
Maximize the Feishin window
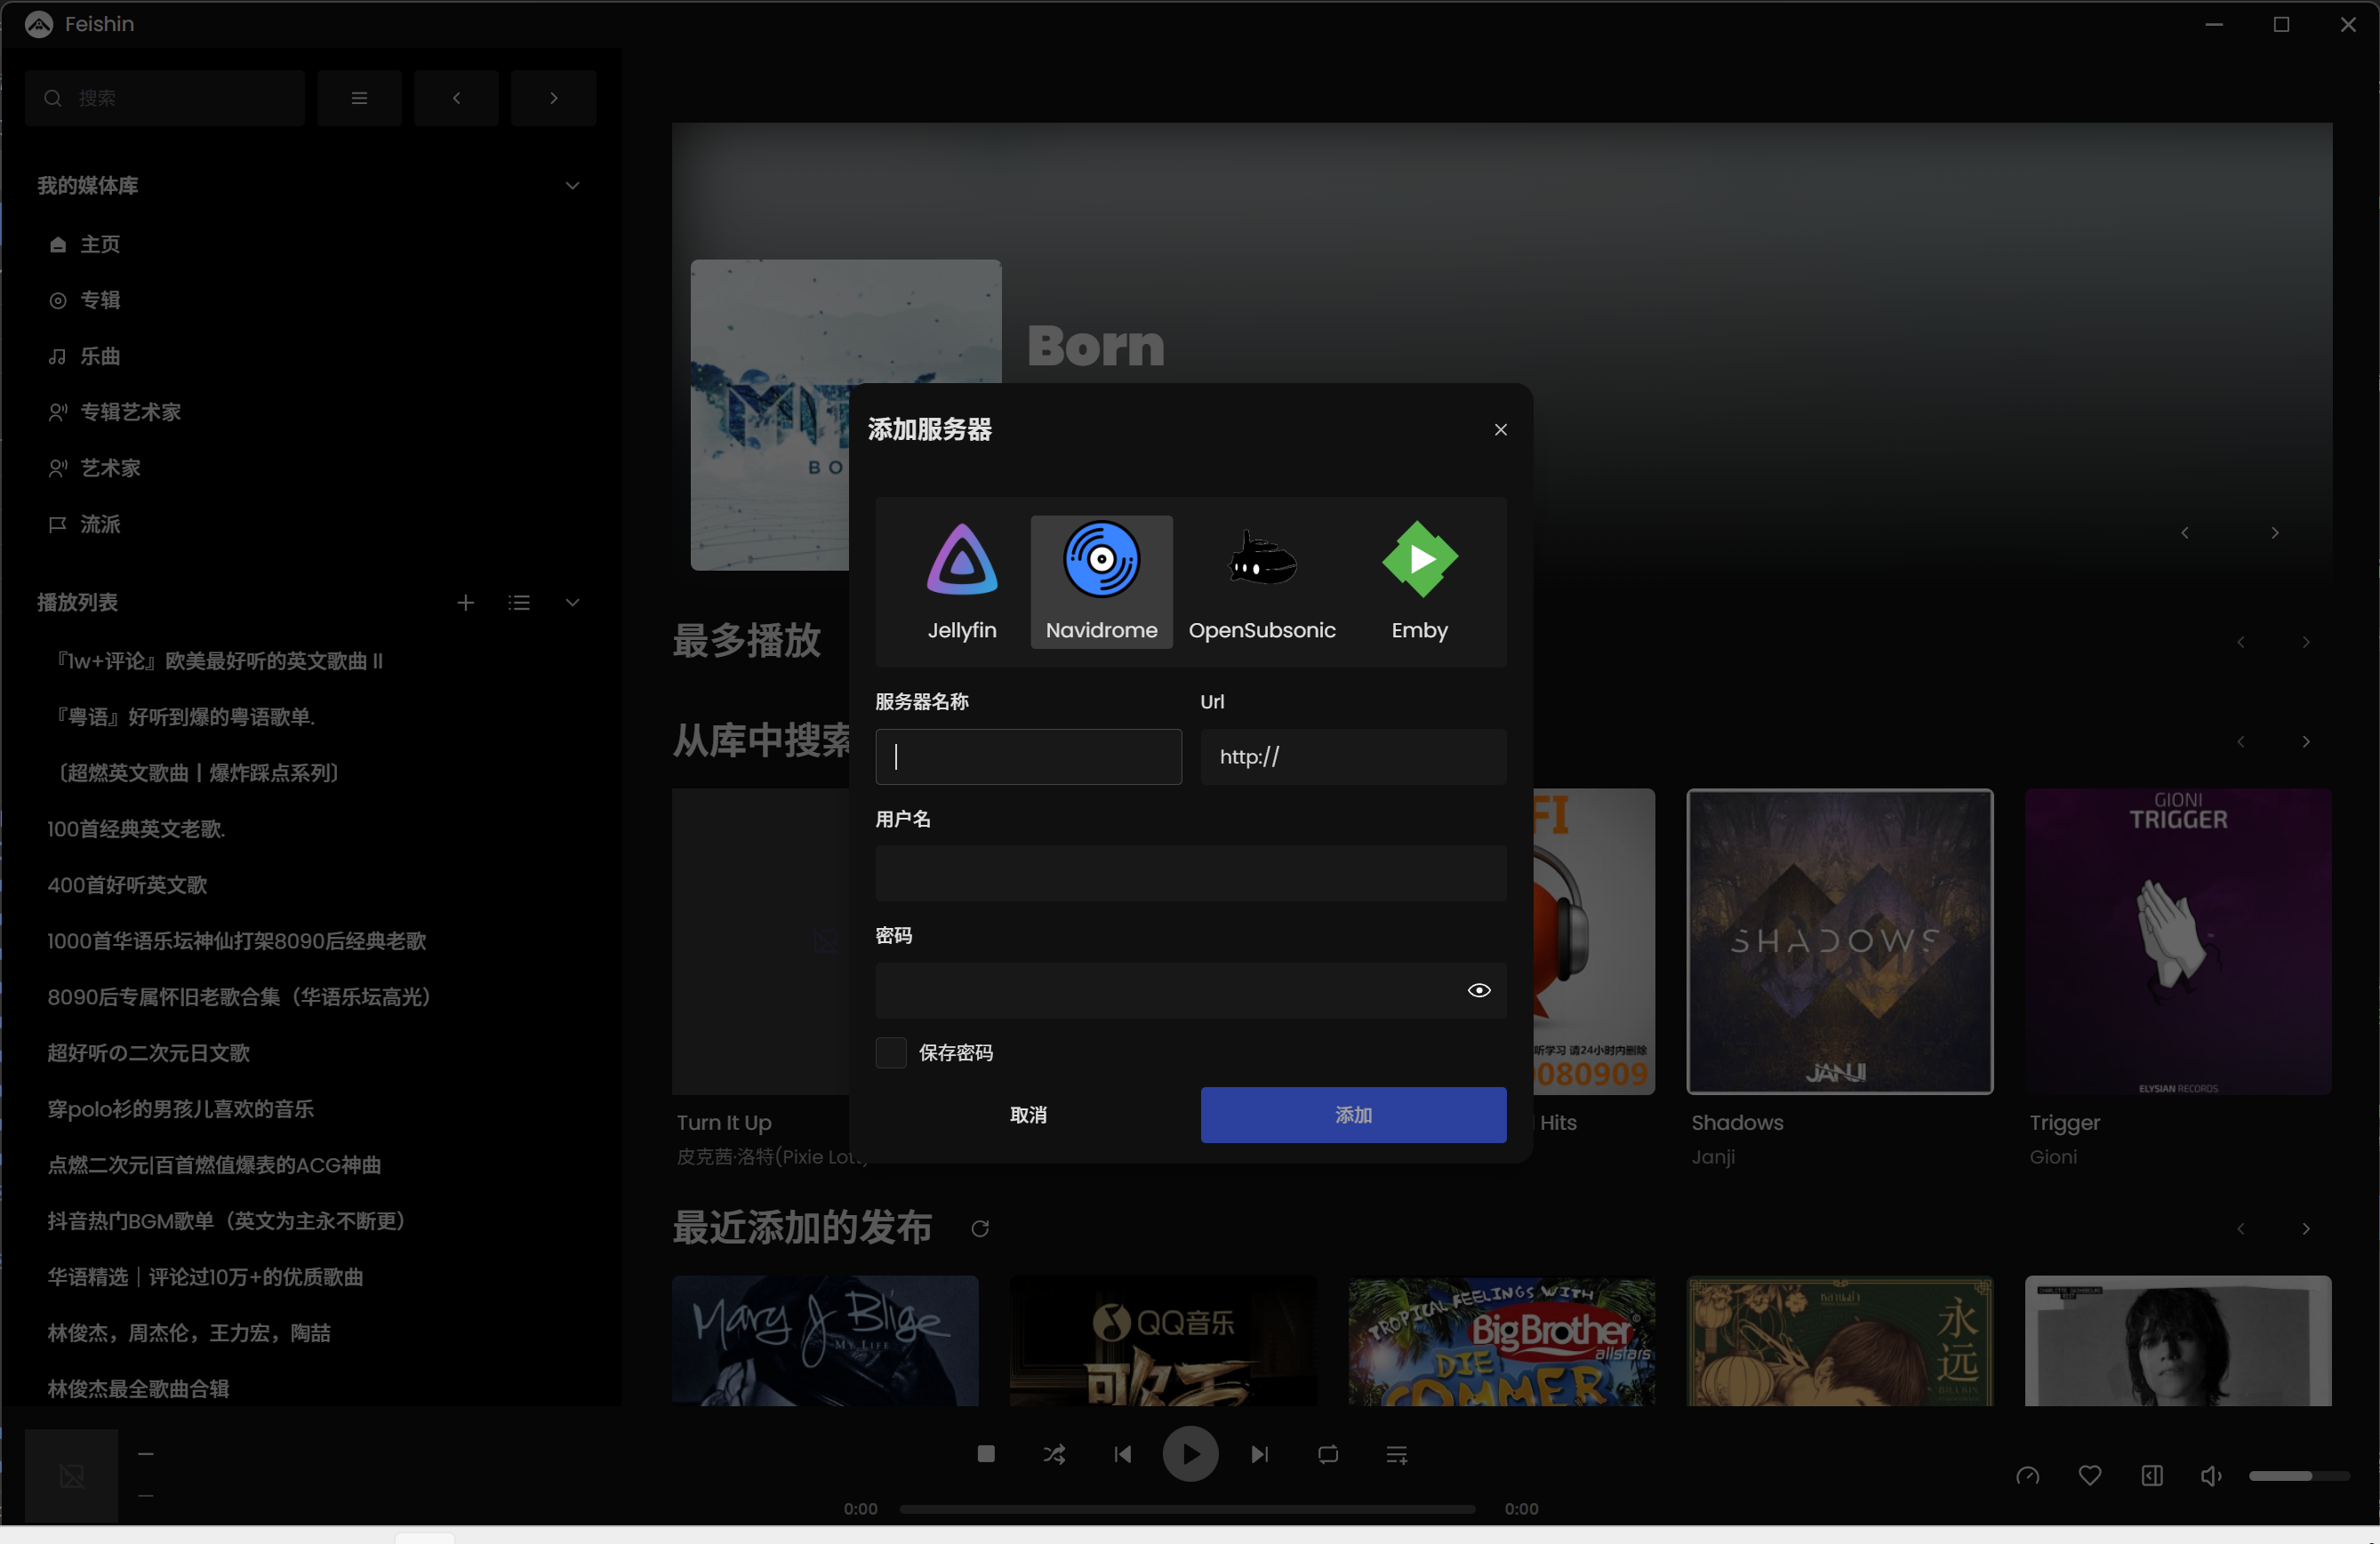coord(2281,25)
